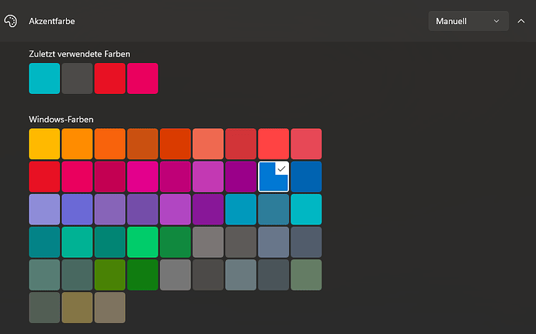Viewport: 536px width, 334px height.
Task: Choose the tan brown swatch ending last row
Action: pos(110,308)
